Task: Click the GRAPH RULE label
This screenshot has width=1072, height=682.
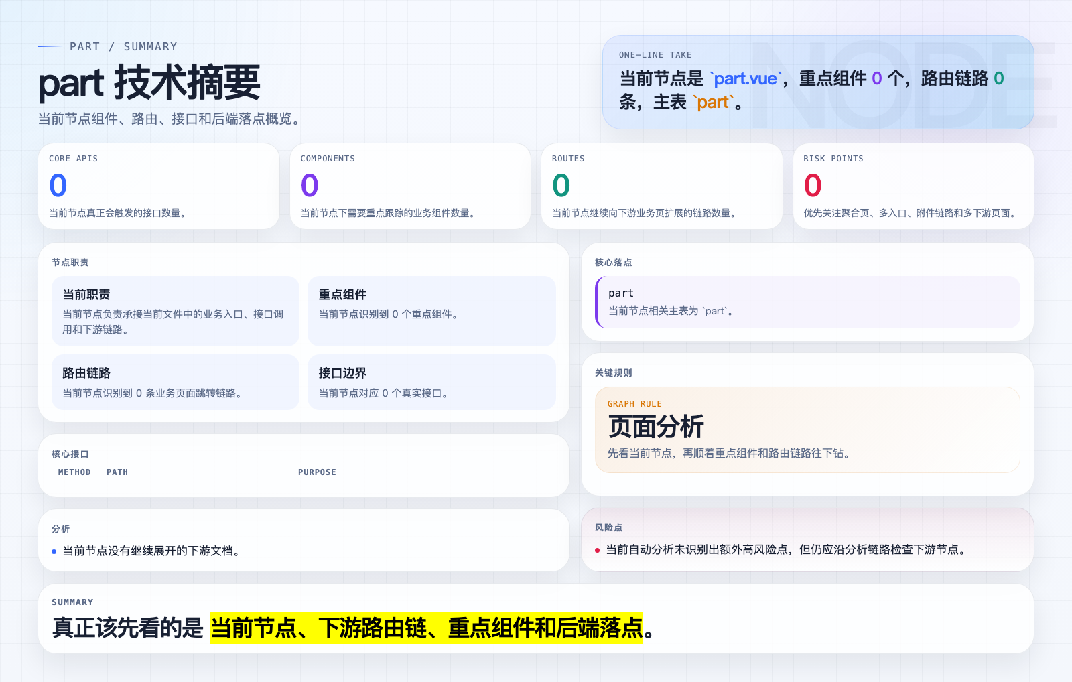Action: click(x=634, y=404)
